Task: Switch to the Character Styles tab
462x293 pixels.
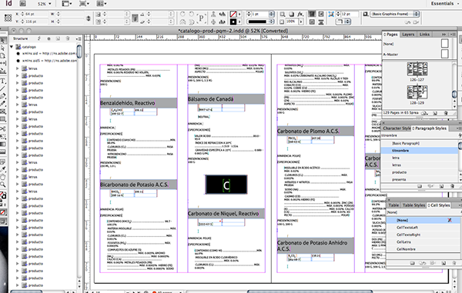Action: pyautogui.click(x=396, y=128)
